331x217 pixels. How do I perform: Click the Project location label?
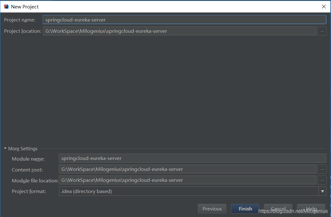(22, 31)
